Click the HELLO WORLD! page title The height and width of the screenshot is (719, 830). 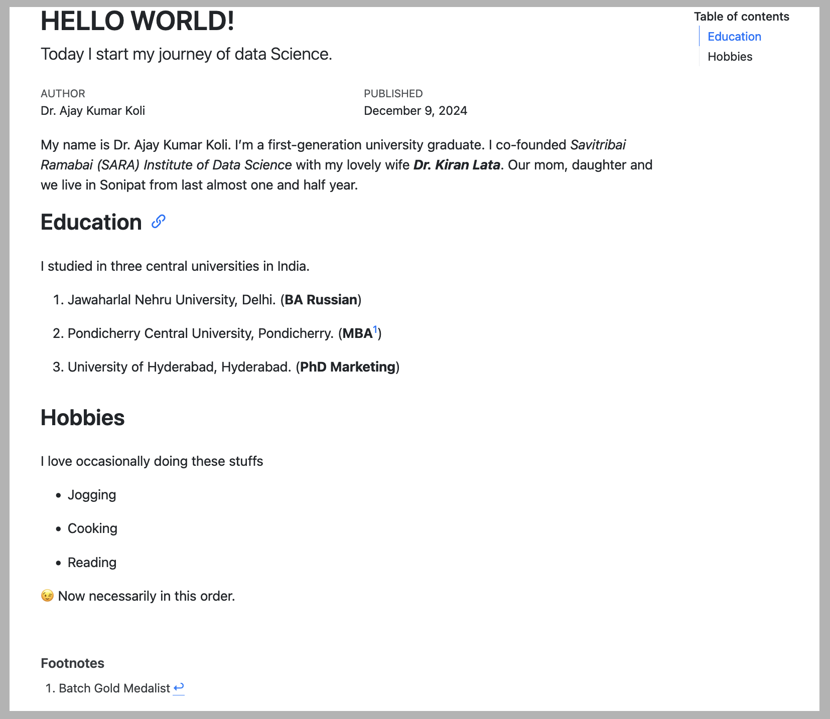tap(137, 22)
